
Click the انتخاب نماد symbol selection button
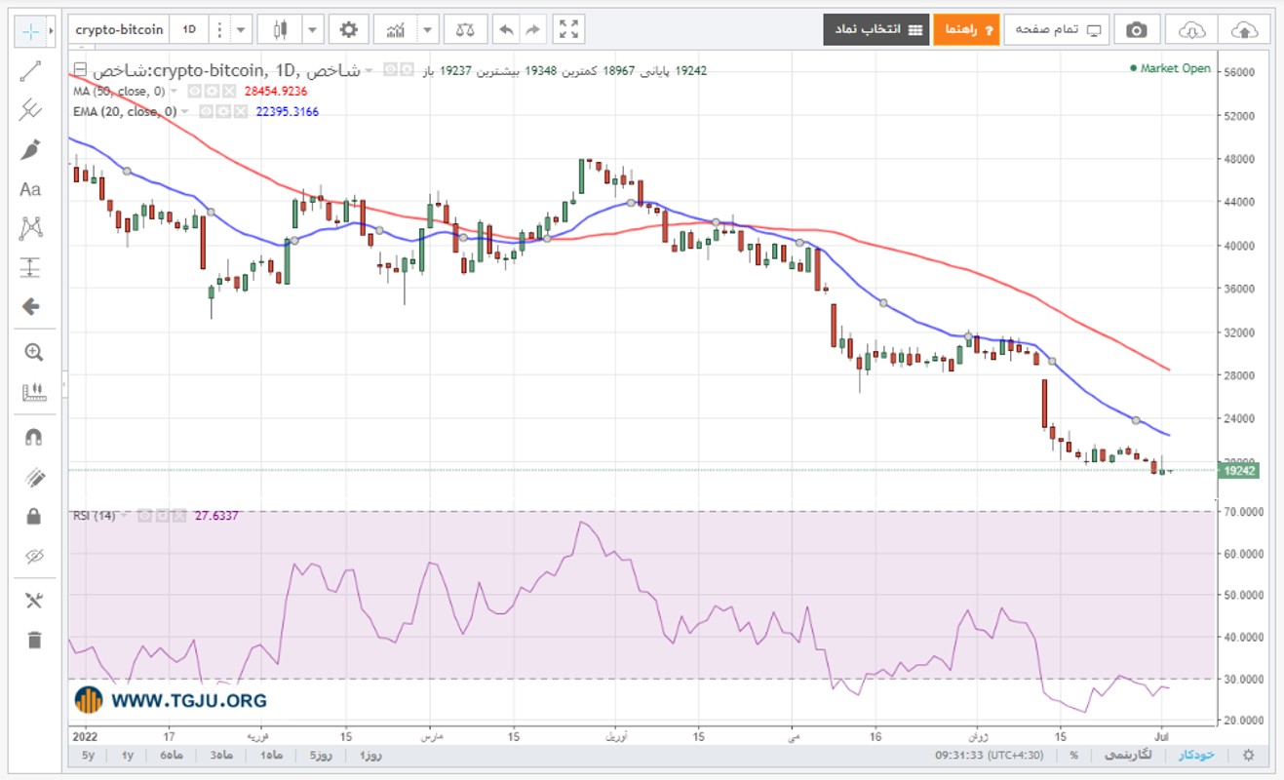click(x=875, y=29)
